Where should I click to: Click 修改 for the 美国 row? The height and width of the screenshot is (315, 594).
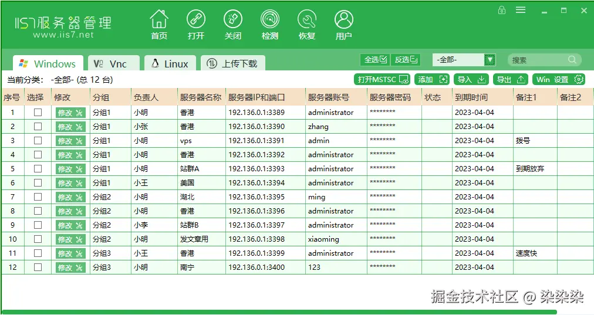pos(70,183)
